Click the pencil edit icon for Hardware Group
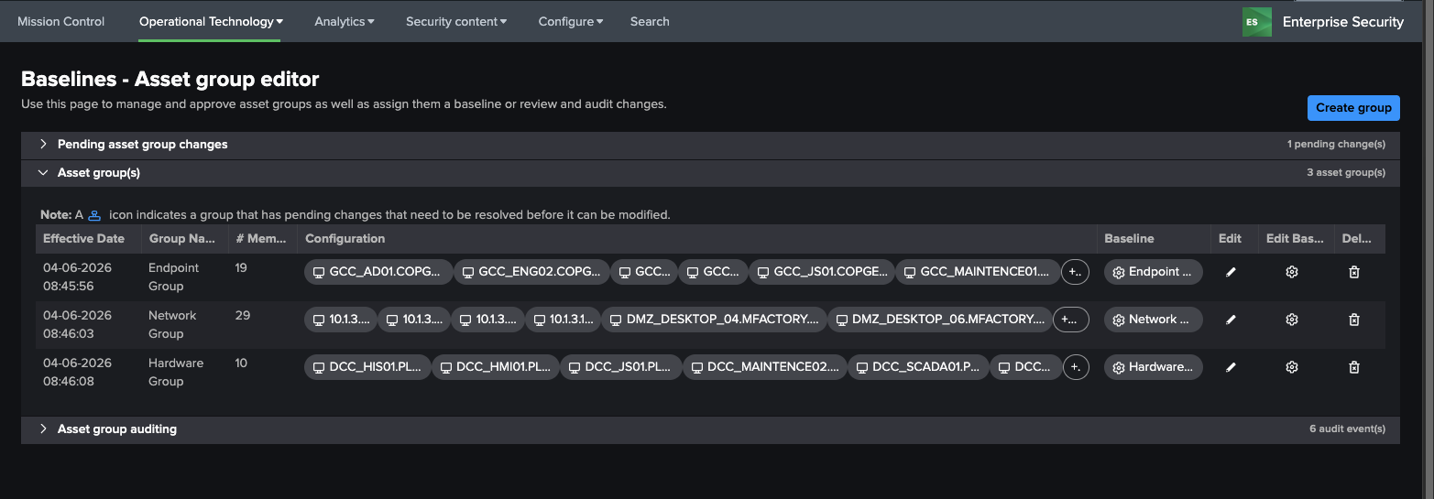The image size is (1434, 499). [1231, 367]
